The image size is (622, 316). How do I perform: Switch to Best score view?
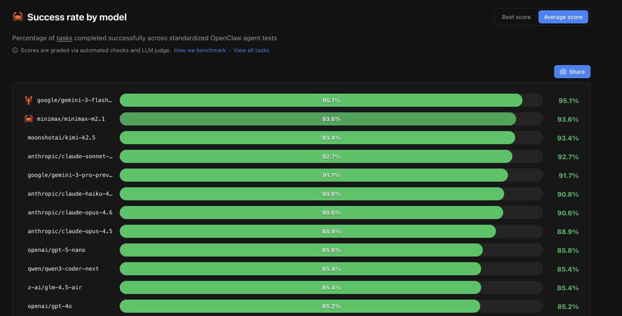(x=516, y=17)
